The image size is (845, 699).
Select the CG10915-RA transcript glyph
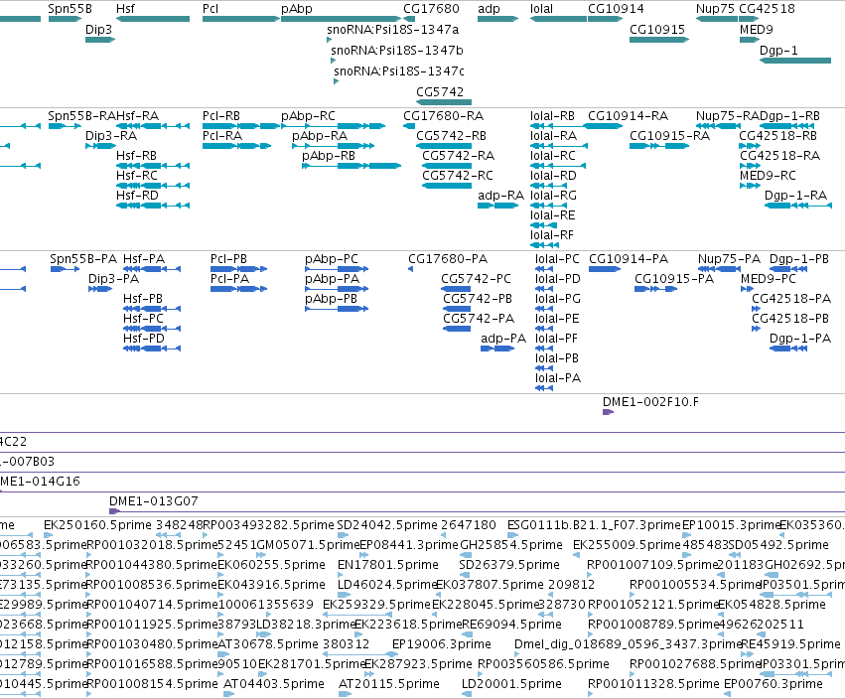click(x=659, y=146)
